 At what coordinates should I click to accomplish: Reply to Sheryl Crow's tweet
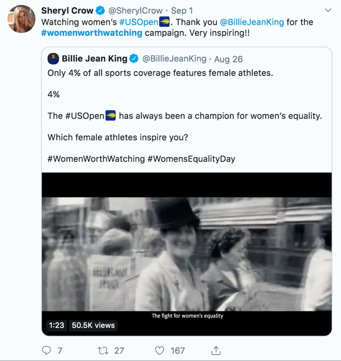(x=47, y=350)
